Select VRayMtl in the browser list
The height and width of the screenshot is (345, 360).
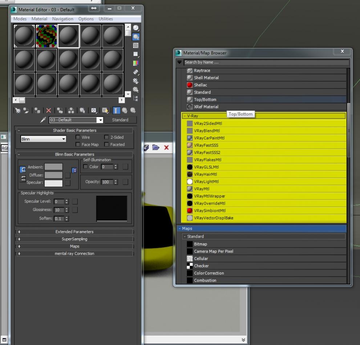click(x=266, y=189)
